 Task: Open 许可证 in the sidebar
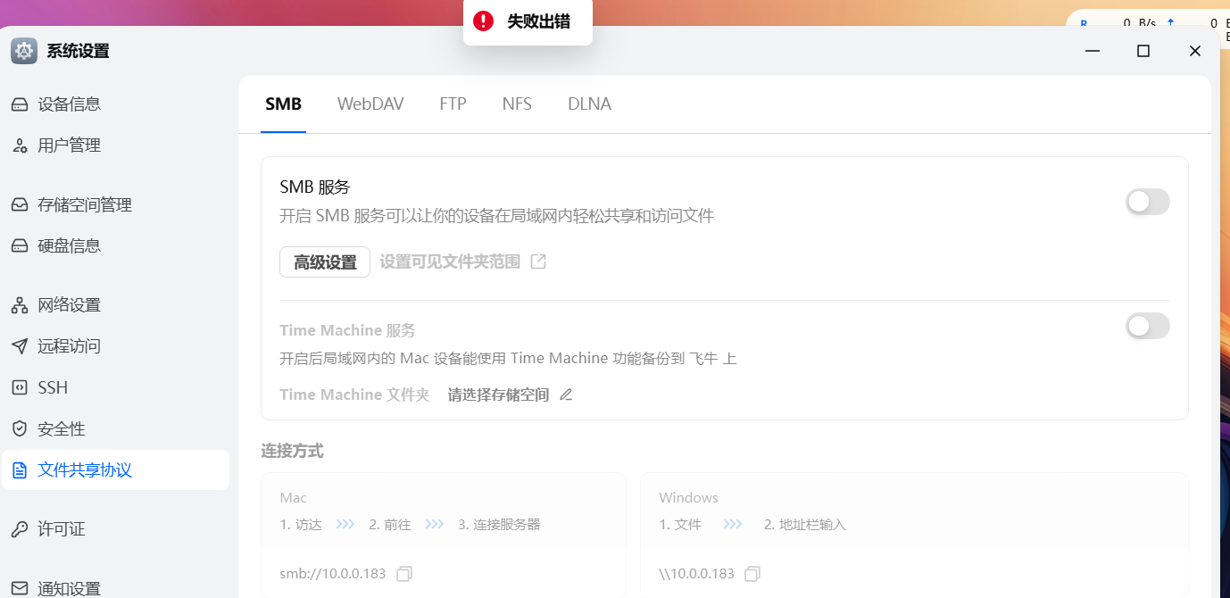[115, 529]
